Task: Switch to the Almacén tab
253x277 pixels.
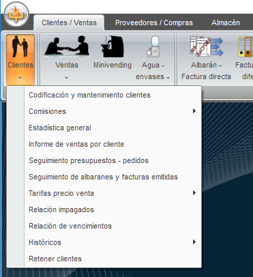Action: point(226,23)
